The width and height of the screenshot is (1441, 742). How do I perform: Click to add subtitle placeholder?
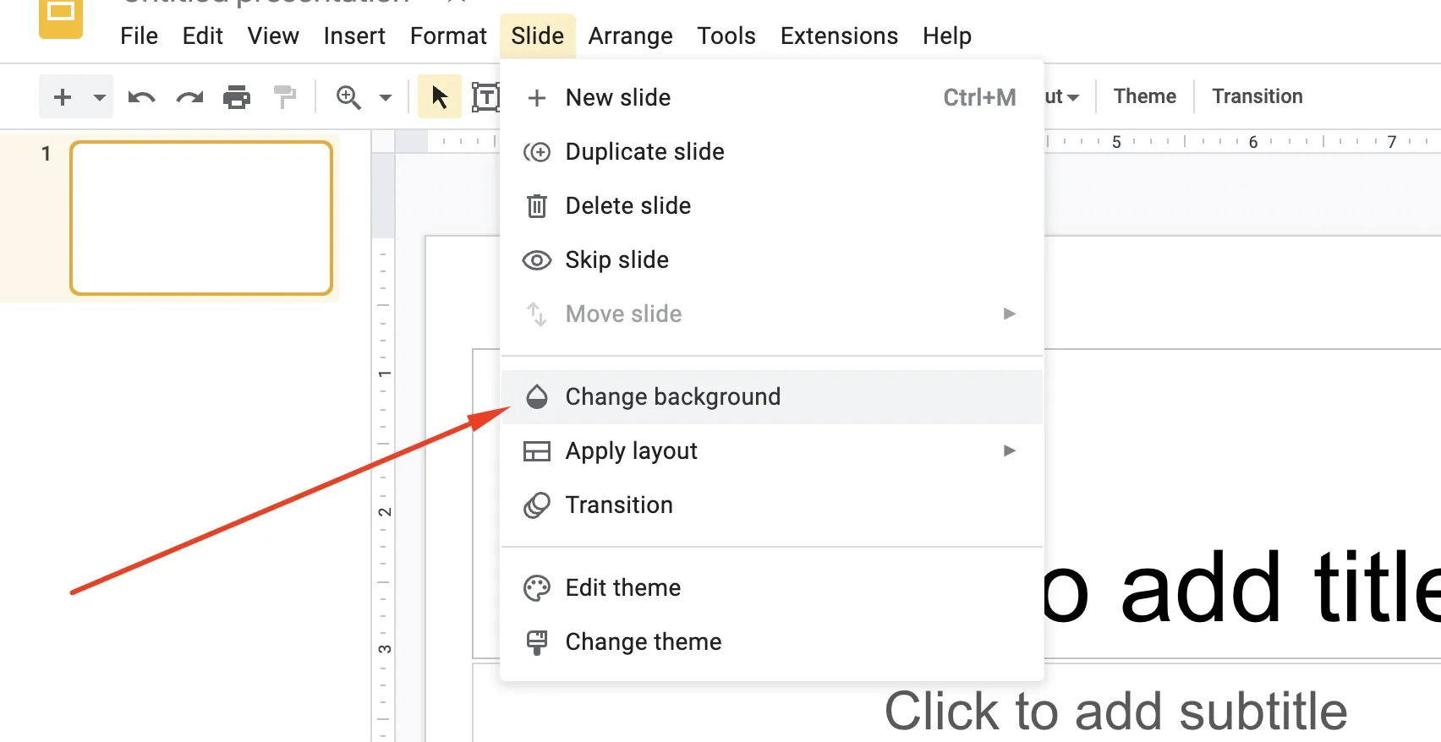click(1116, 711)
